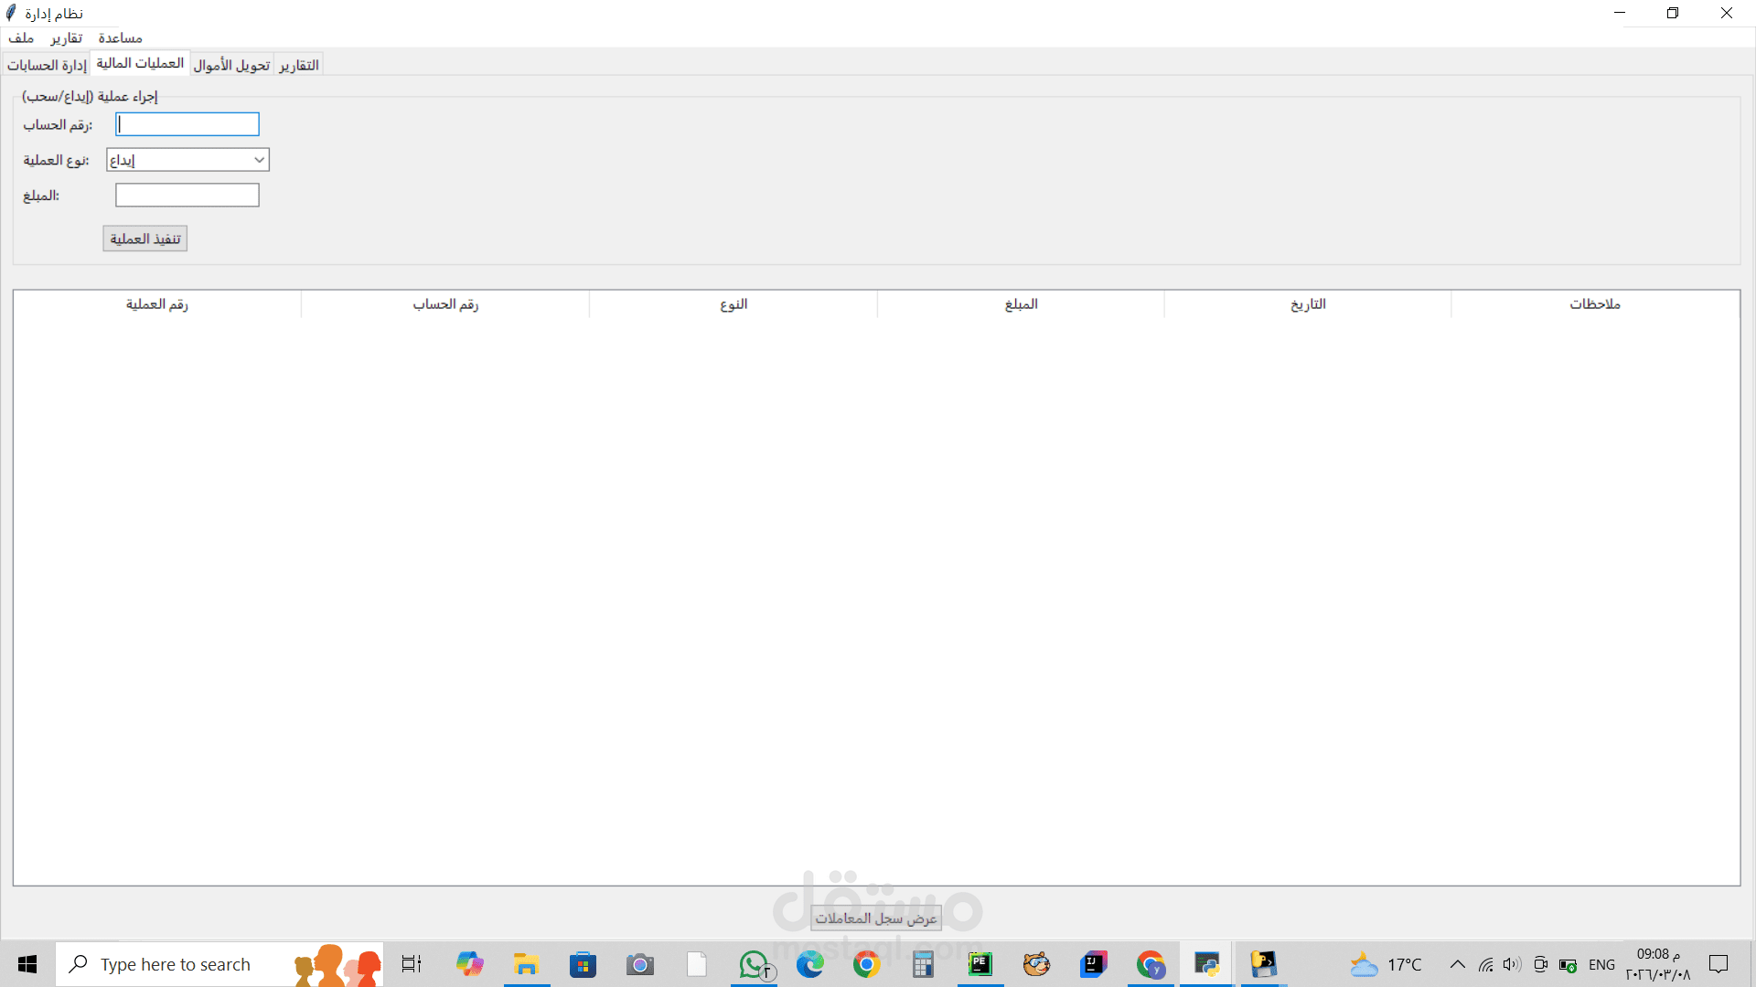
Task: Switch to the تحويل الأموال tab
Action: point(231,65)
